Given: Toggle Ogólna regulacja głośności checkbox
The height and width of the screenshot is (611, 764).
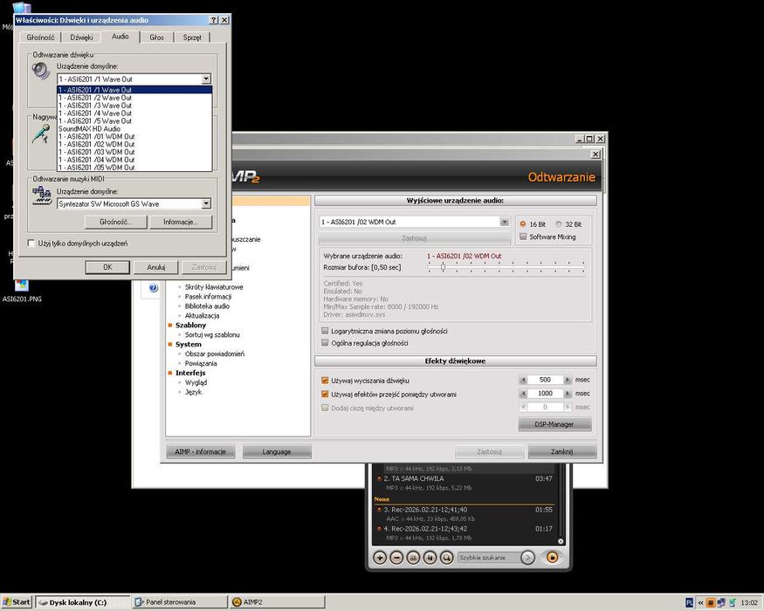Looking at the screenshot, I should 325,343.
